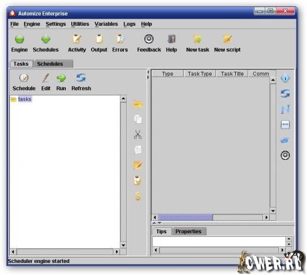The image size is (307, 275).
Task: Open the Settings menu
Action: tap(55, 24)
